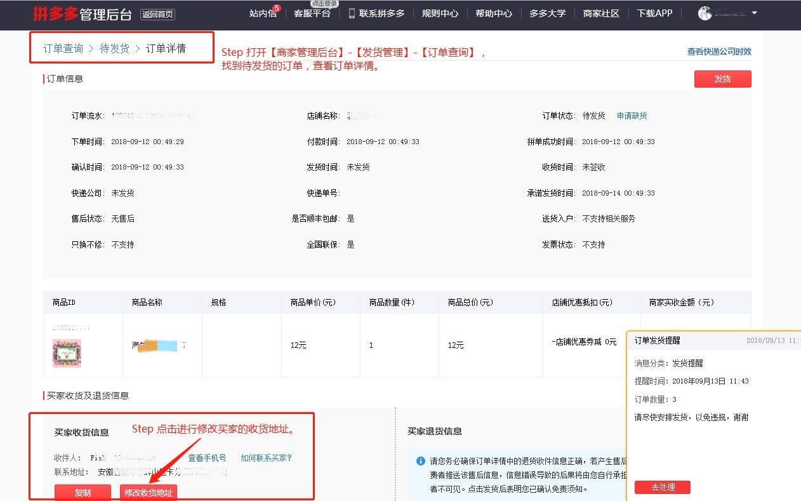Go to 帮助中心
This screenshot has height=501, width=801.
tap(494, 13)
